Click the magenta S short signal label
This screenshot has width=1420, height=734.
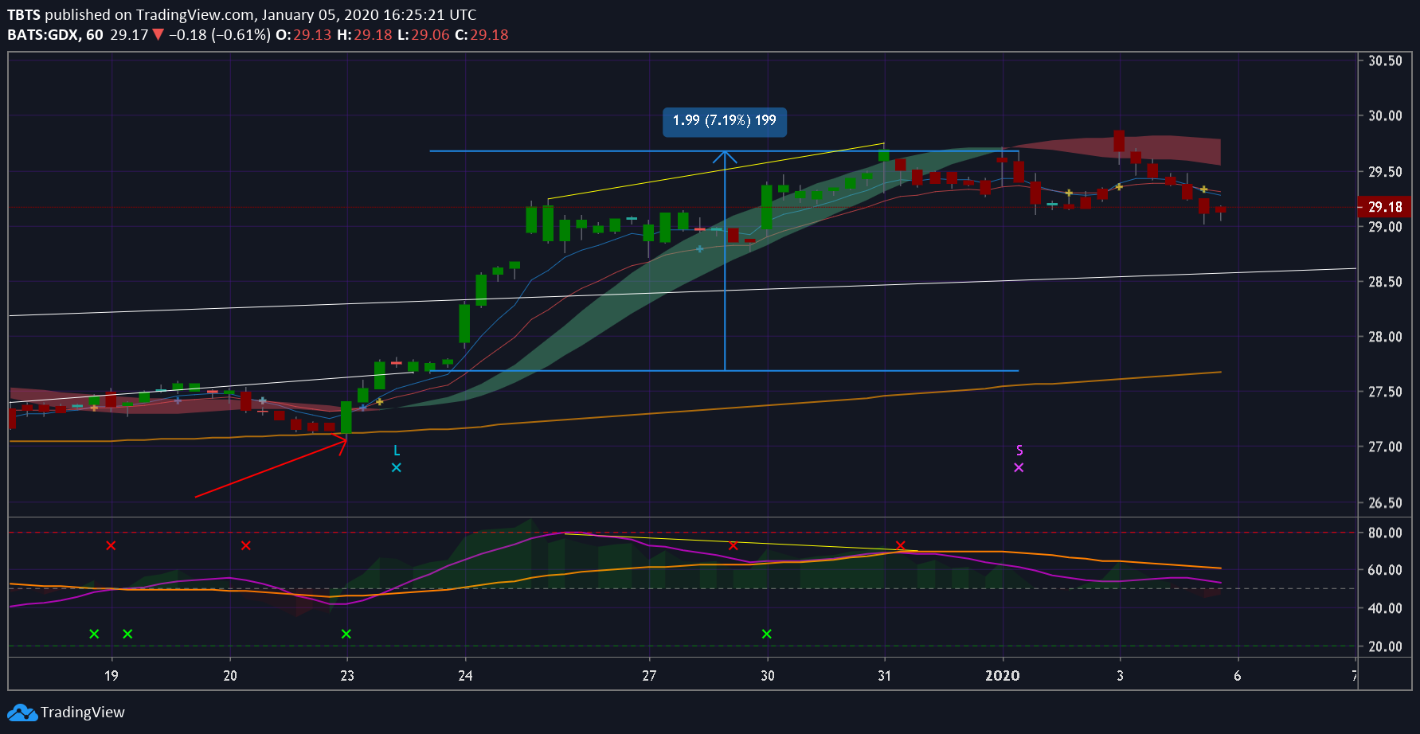[1019, 451]
